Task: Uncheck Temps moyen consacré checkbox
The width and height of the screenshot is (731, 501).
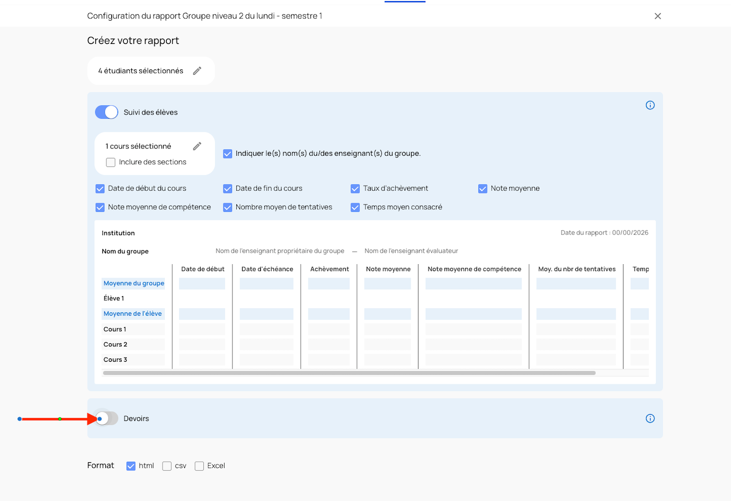Action: pyautogui.click(x=355, y=208)
